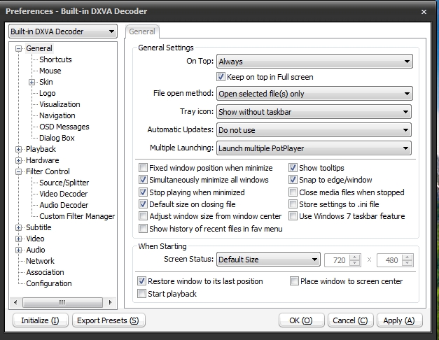Click the tree scrollbar right arrow
Image resolution: width=439 pixels, height=340 pixels.
pos(111,302)
